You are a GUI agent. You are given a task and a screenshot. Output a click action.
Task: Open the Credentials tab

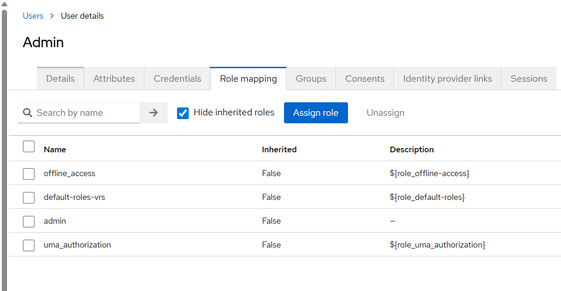[178, 79]
